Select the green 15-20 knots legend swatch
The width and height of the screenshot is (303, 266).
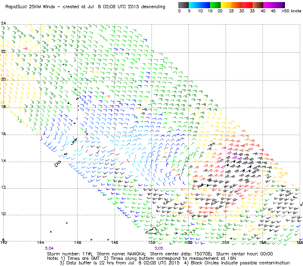coord(215,5)
